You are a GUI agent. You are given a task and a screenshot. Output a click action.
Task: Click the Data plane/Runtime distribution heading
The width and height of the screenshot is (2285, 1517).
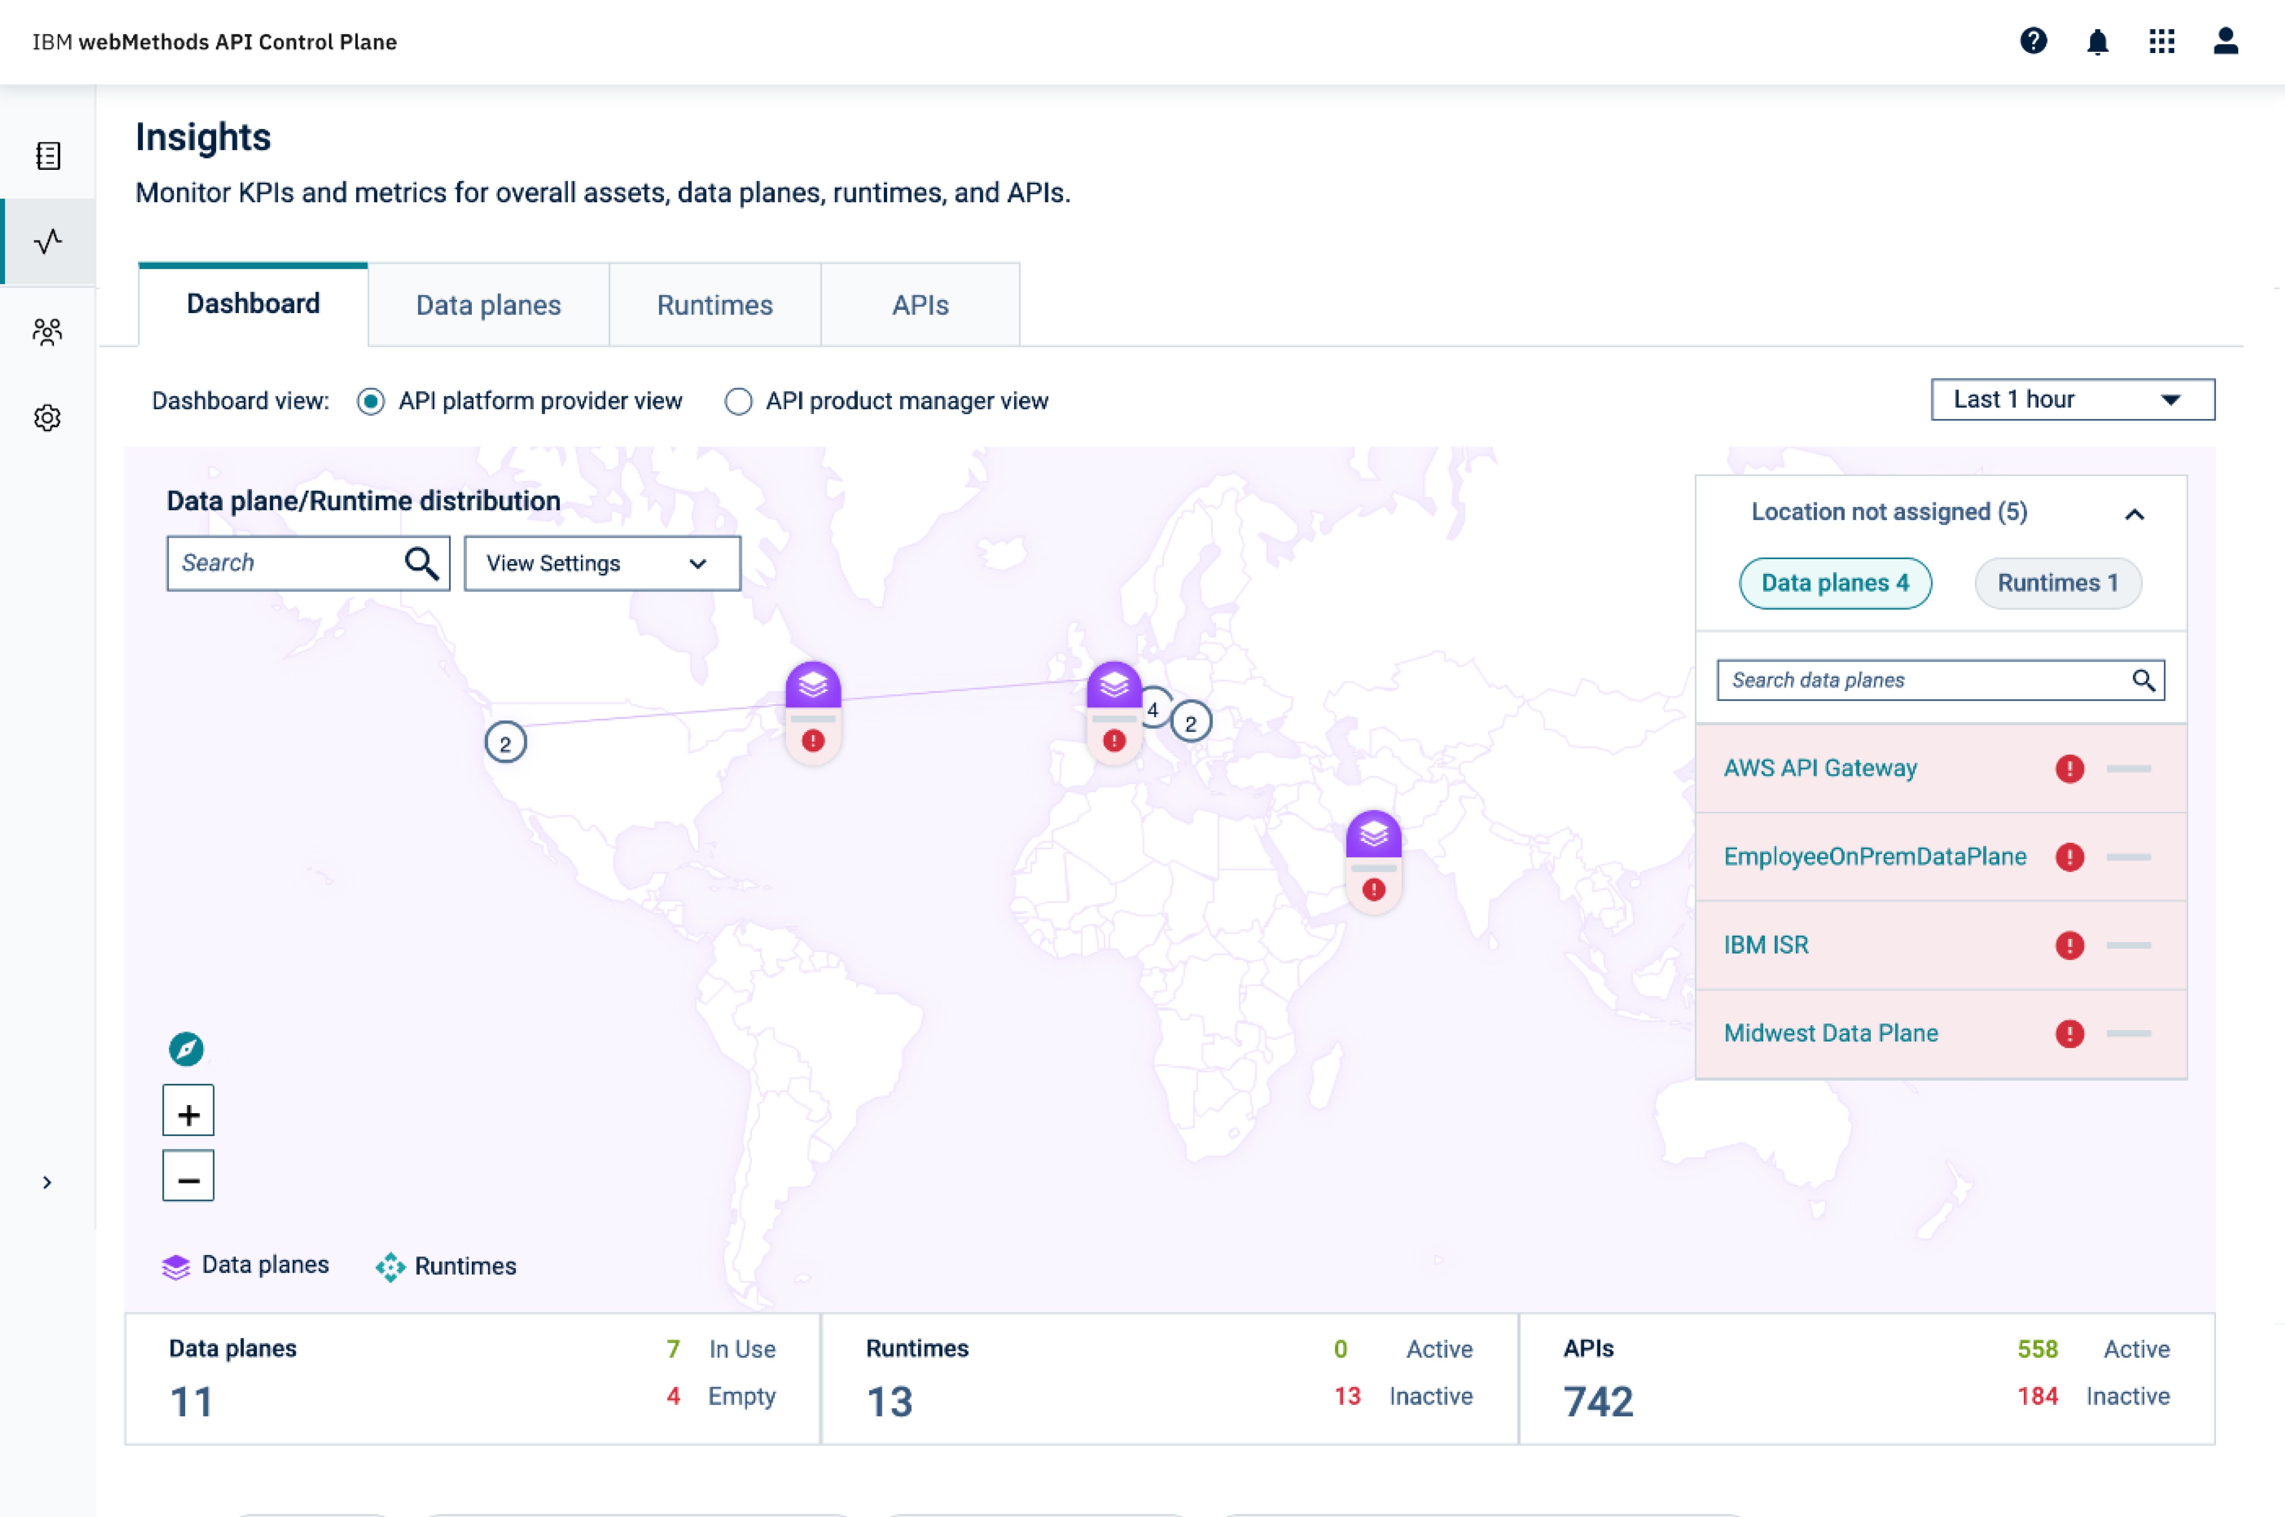point(363,501)
